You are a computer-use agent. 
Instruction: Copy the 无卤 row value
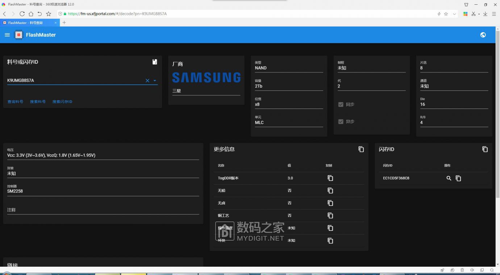330,203
